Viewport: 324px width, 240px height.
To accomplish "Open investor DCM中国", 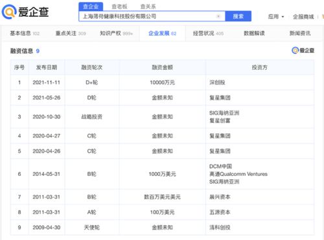I will (x=220, y=166).
